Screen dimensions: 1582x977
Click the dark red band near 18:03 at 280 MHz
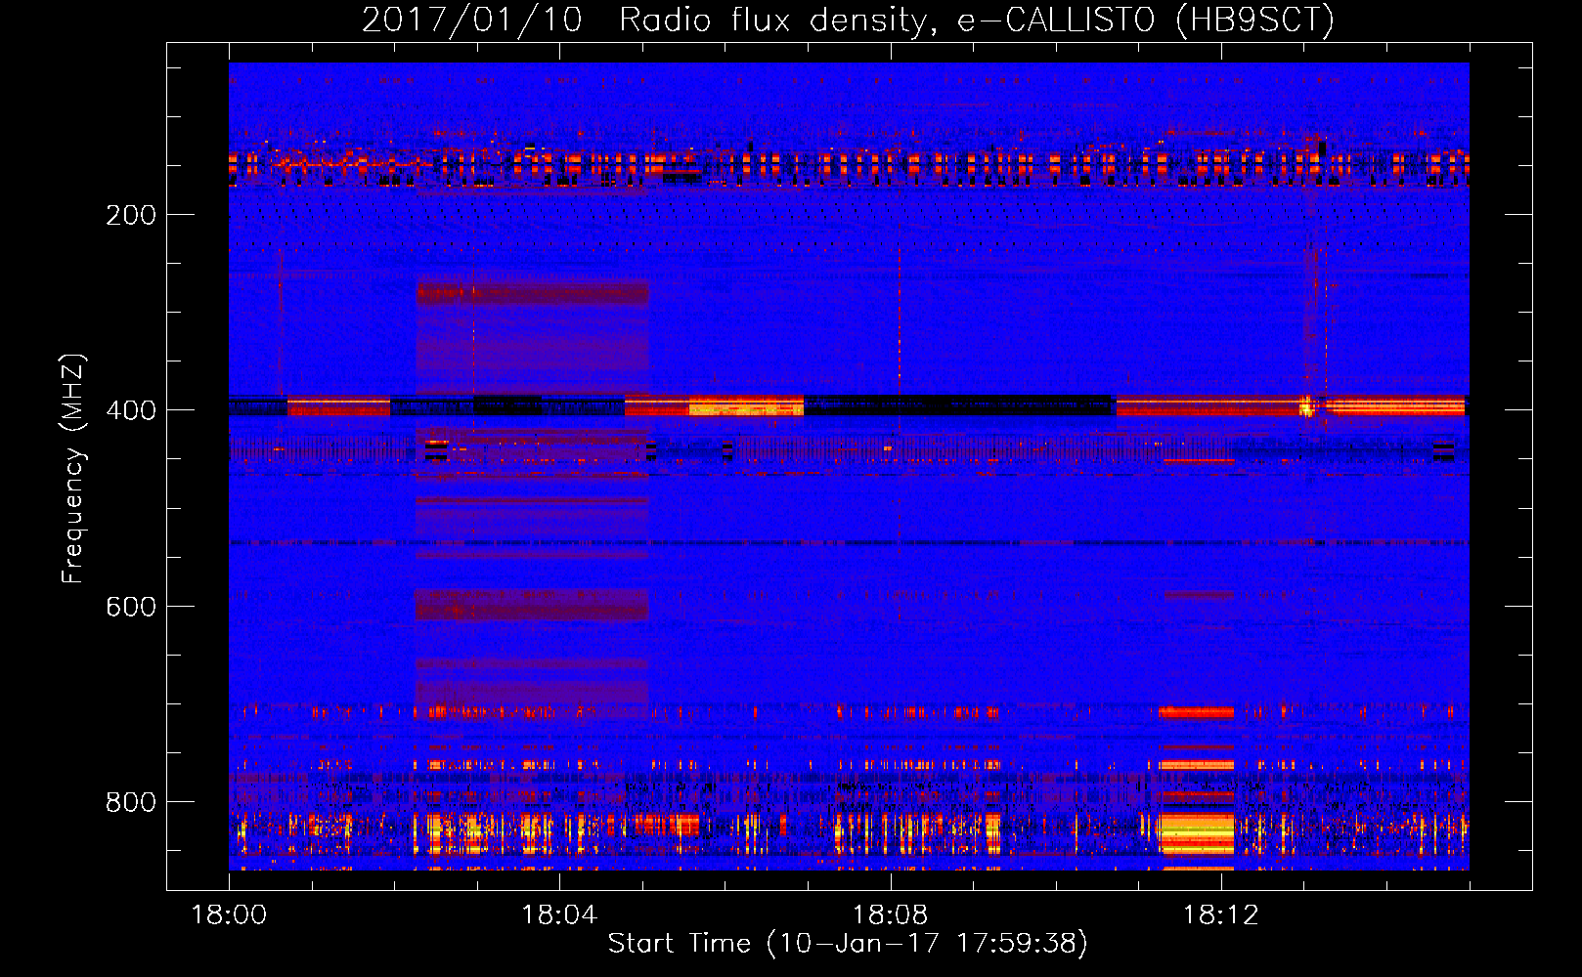pyautogui.click(x=533, y=292)
